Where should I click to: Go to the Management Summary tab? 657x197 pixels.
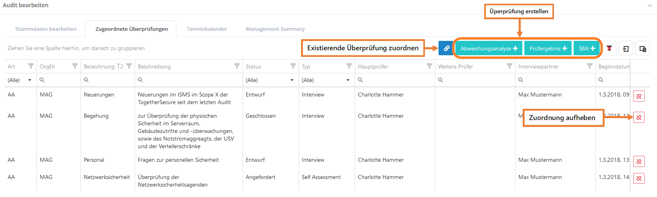point(275,29)
